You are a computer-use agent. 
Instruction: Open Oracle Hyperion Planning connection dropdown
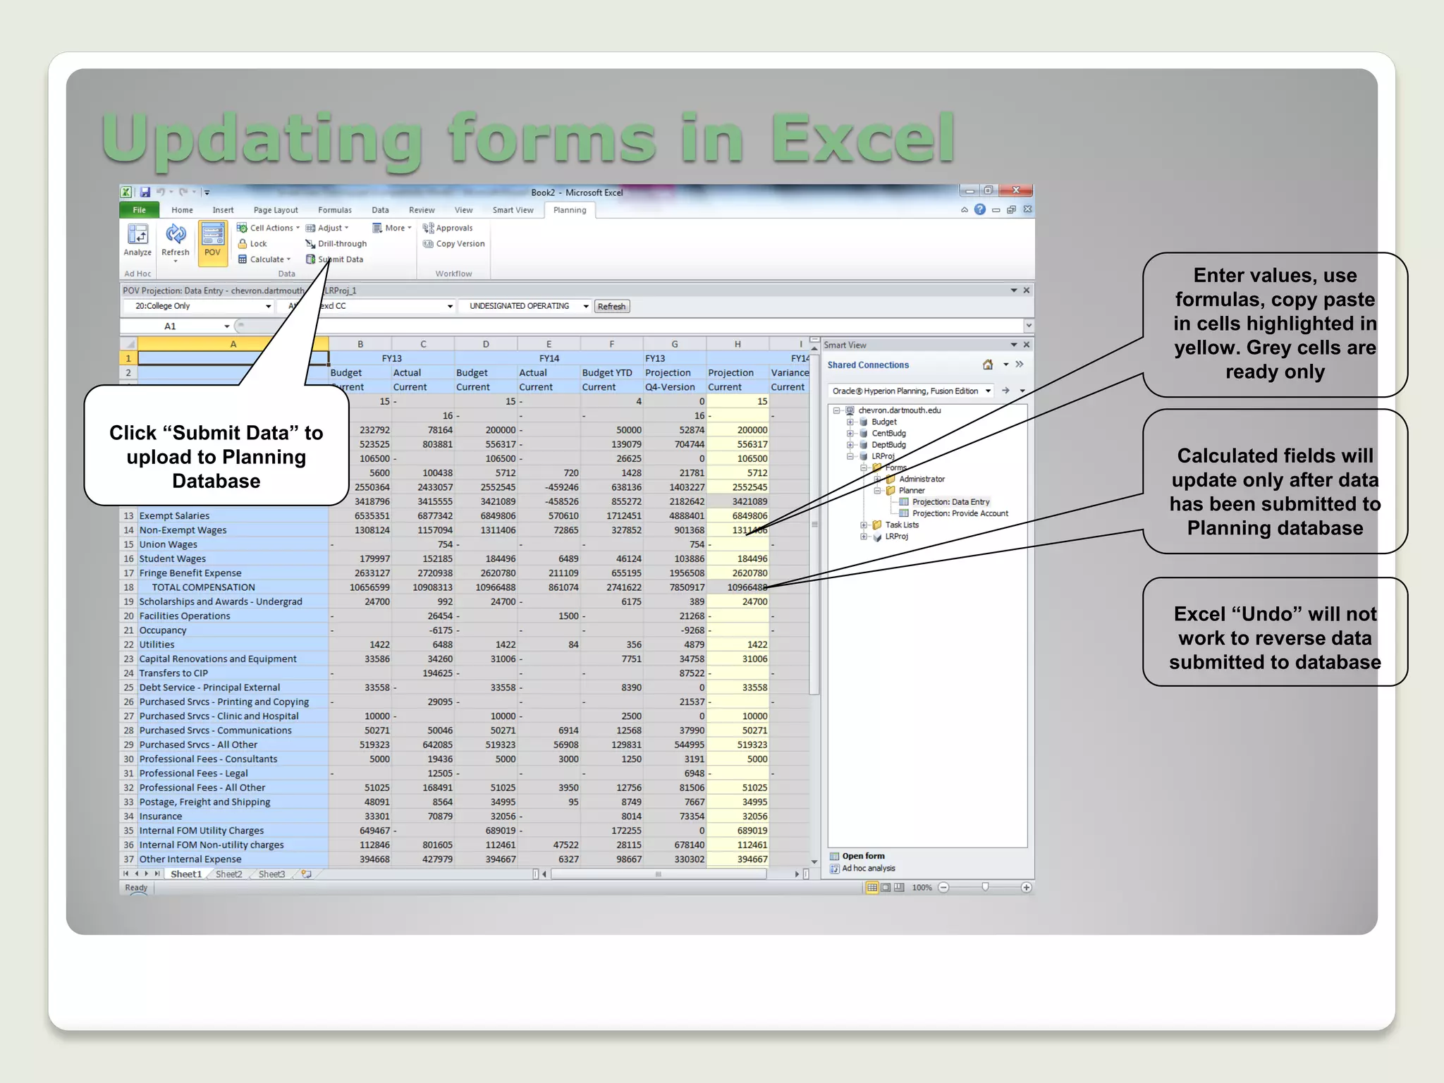click(988, 391)
